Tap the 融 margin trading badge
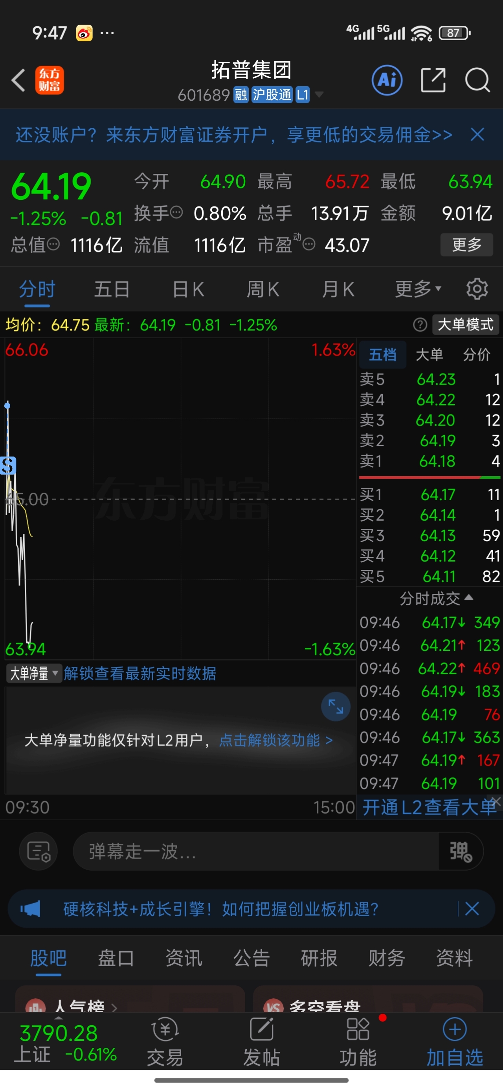The width and height of the screenshot is (503, 1090). [x=241, y=94]
